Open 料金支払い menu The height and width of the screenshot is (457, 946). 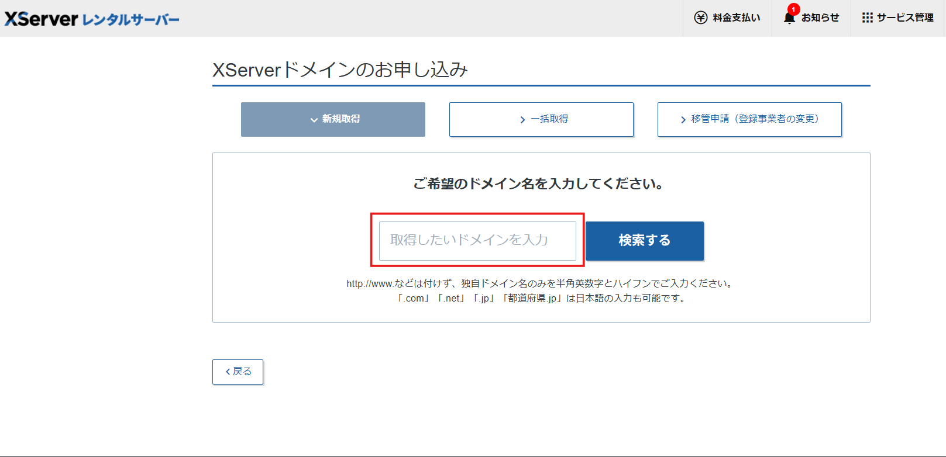pyautogui.click(x=727, y=18)
